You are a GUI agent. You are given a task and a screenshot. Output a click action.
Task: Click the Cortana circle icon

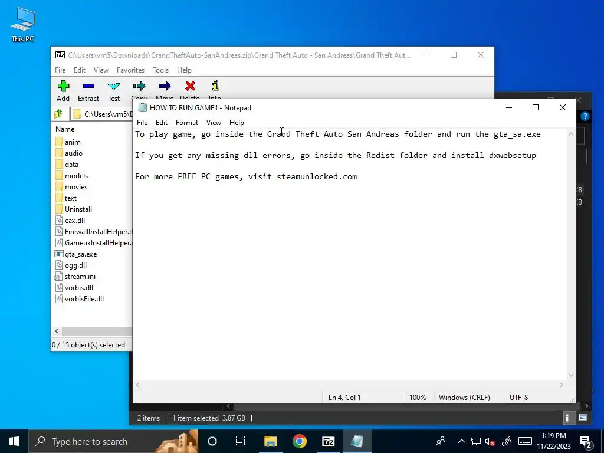[x=212, y=441]
